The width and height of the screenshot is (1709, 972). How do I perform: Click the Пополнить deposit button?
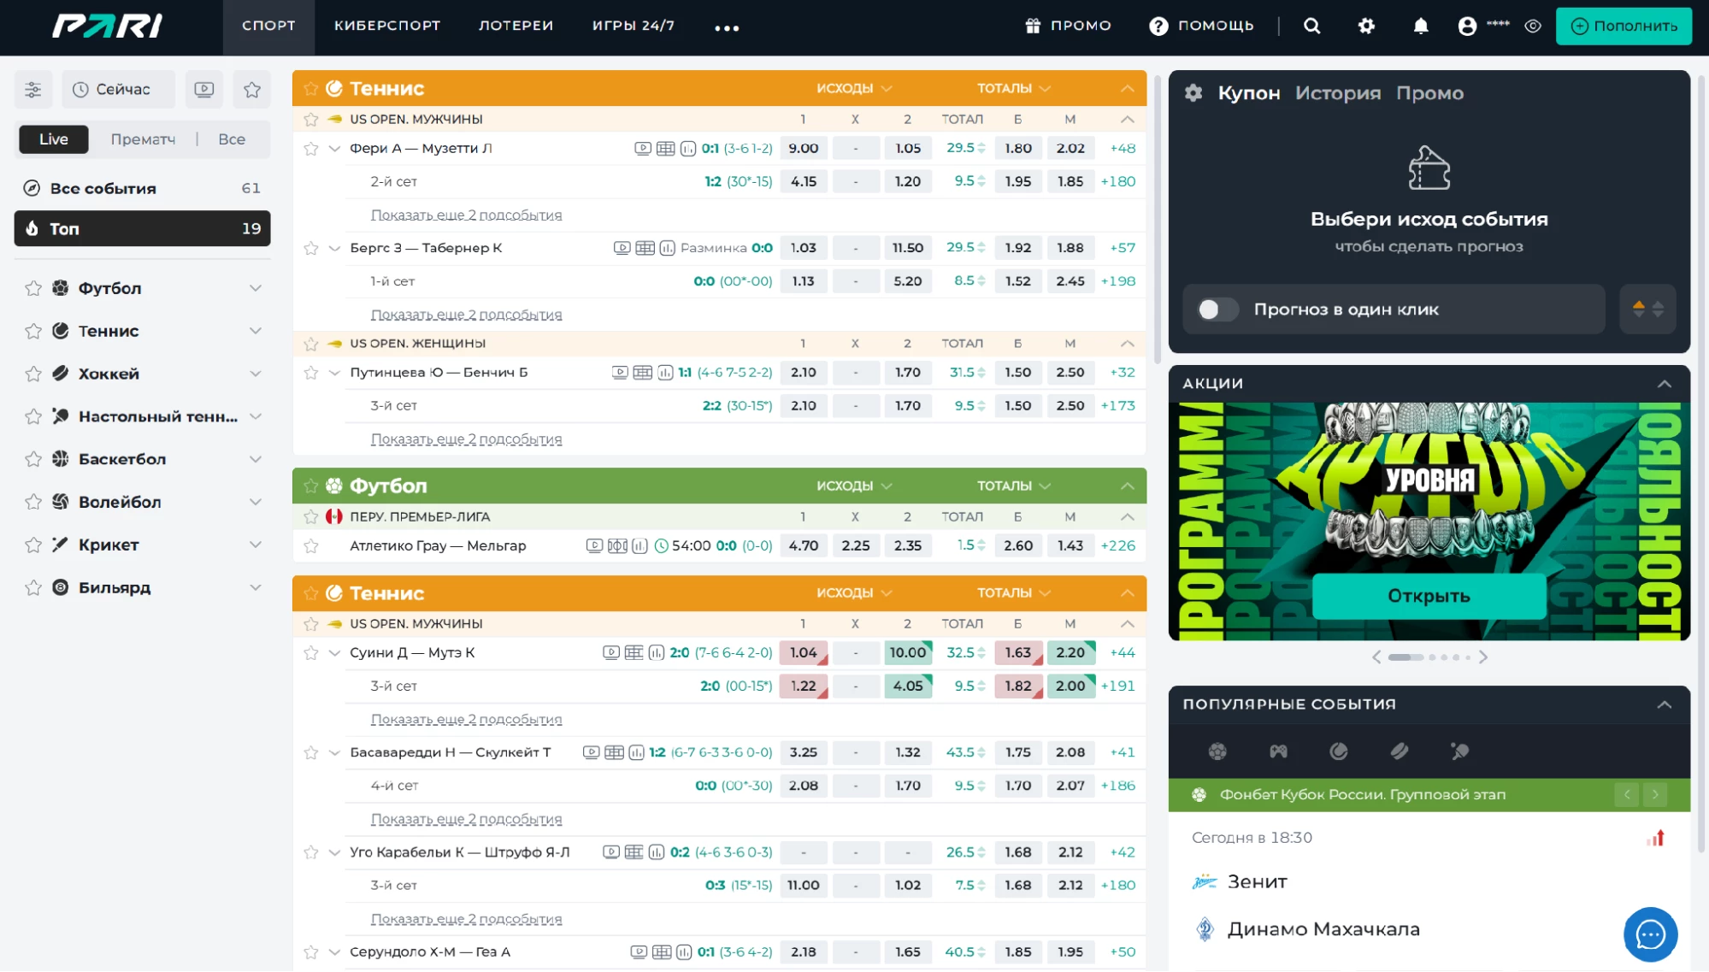1624,26
